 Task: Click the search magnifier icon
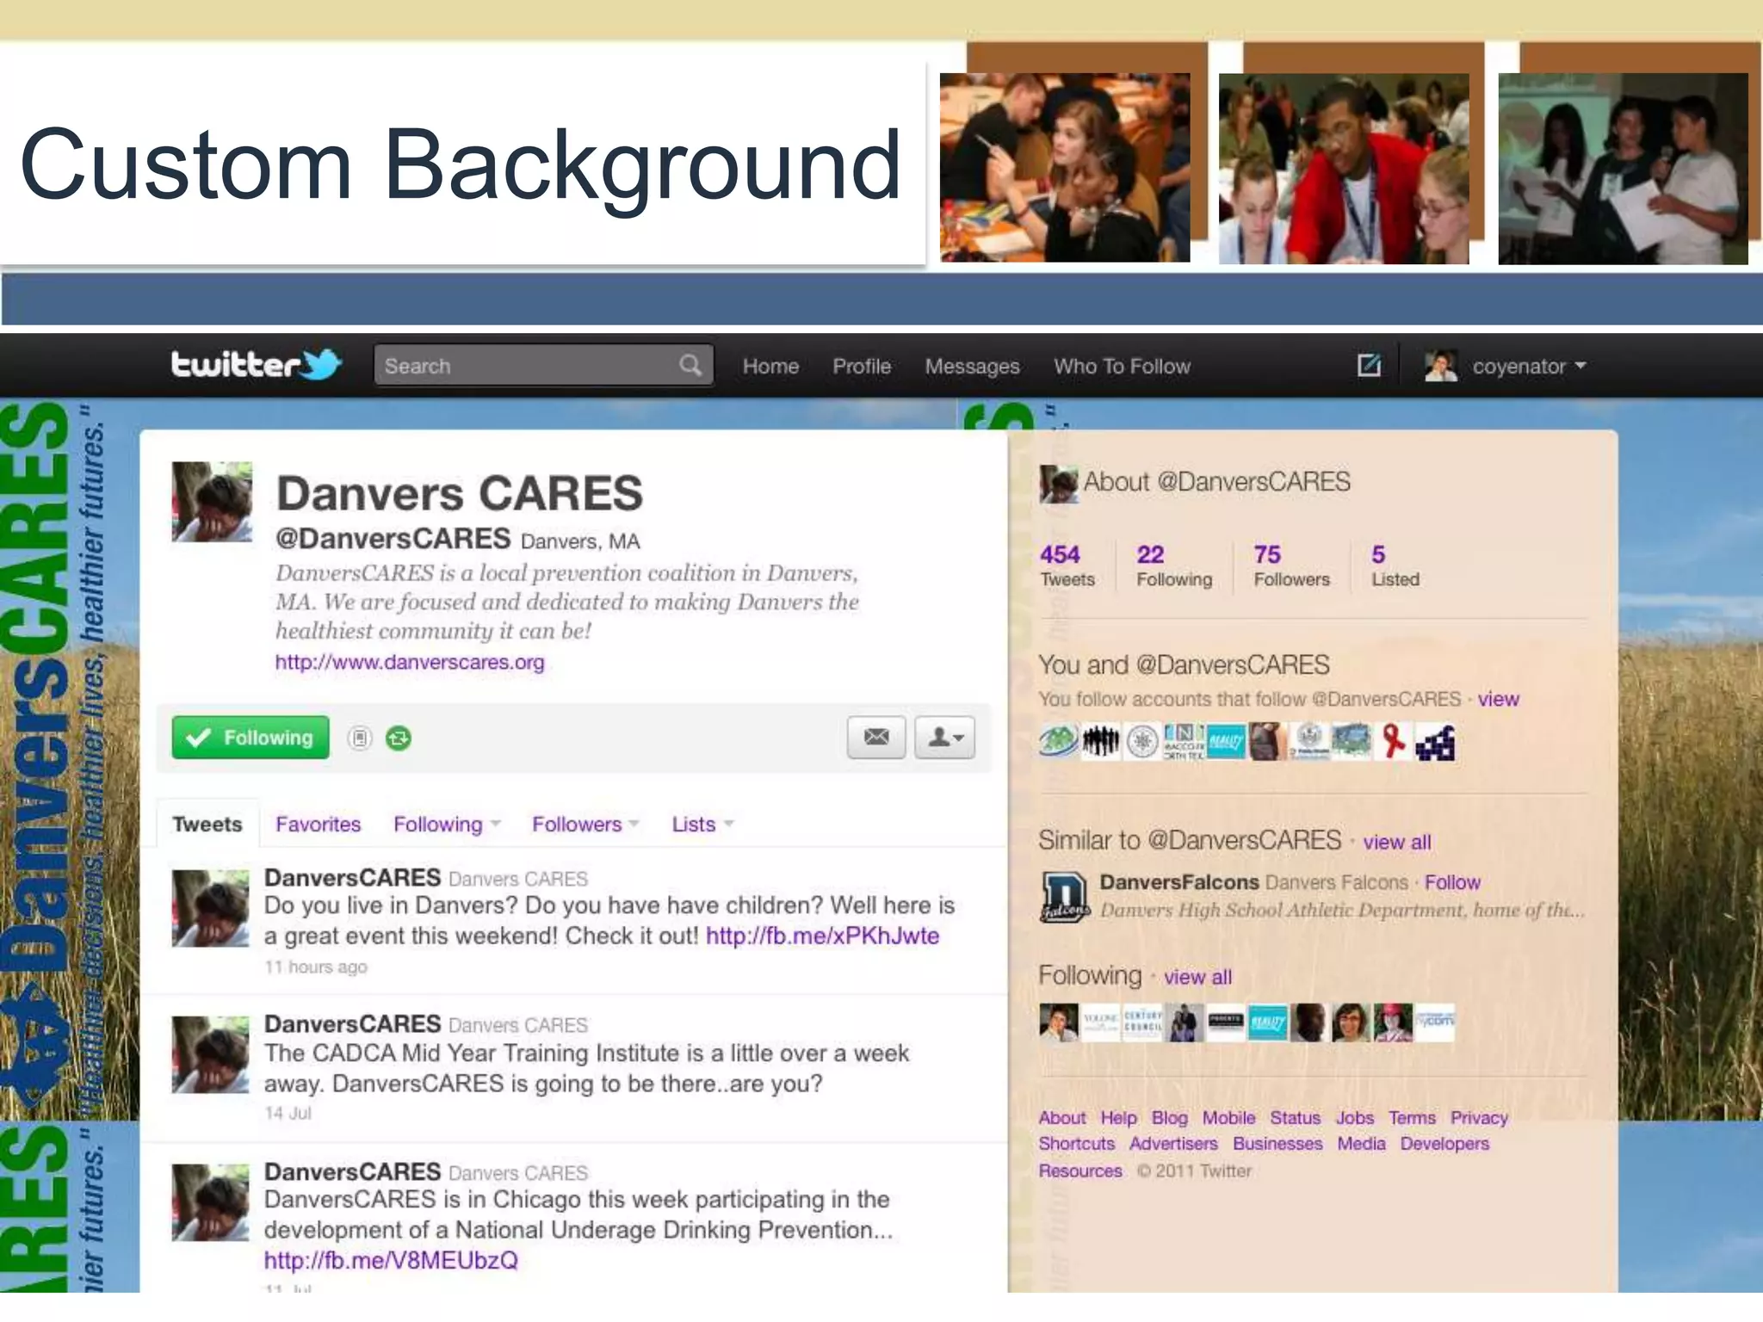(x=690, y=366)
